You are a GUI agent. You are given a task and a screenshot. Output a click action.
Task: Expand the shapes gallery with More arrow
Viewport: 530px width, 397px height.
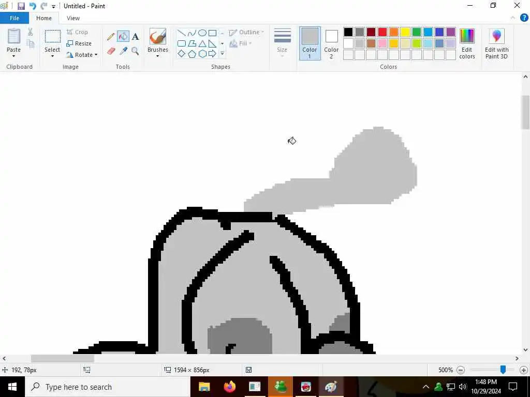(x=222, y=54)
